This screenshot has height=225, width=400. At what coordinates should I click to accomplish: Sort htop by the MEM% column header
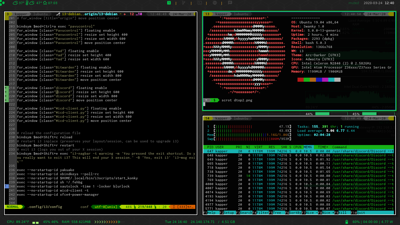308,147
